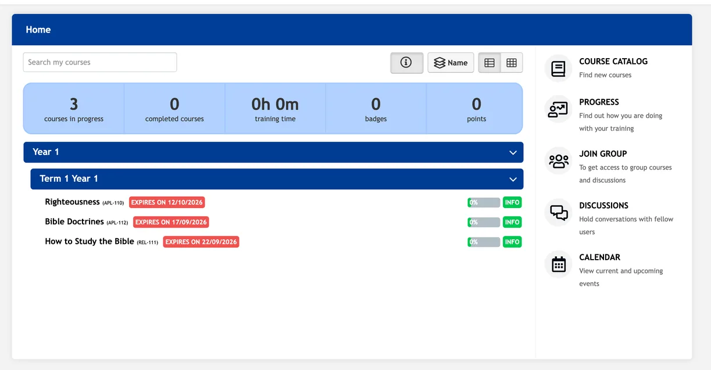The image size is (711, 370).
Task: Click INFO for How to Study the Bible
Action: click(512, 242)
